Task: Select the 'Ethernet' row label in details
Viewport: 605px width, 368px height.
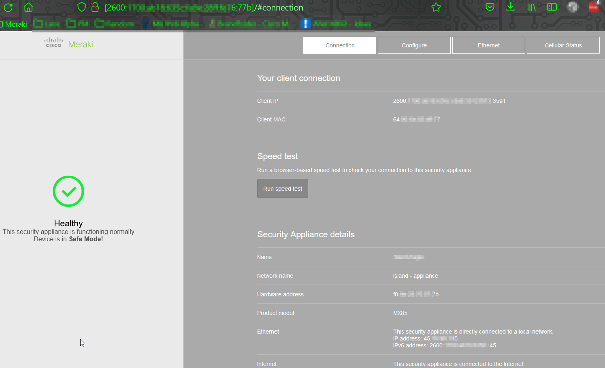Action: [x=268, y=332]
